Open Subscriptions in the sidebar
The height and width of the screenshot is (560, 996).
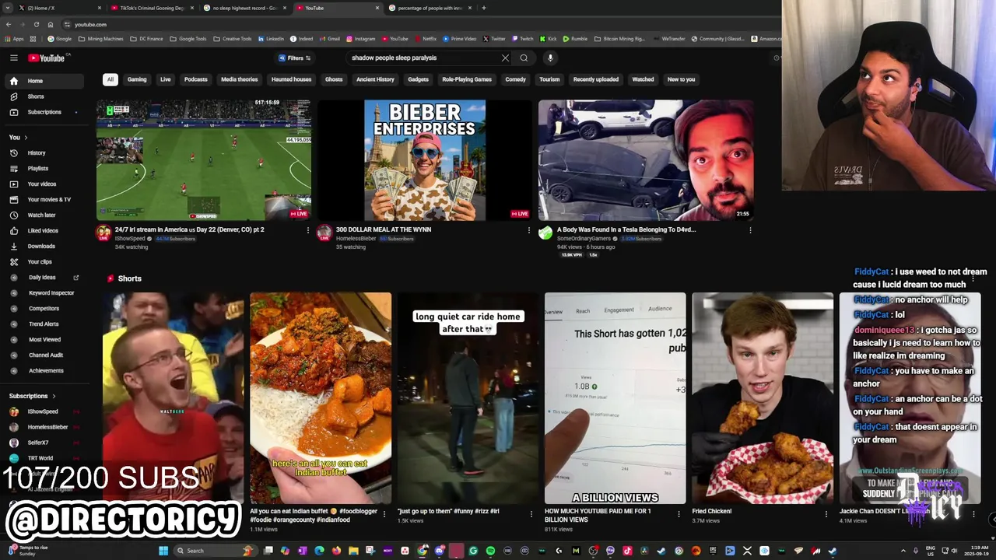(44, 112)
